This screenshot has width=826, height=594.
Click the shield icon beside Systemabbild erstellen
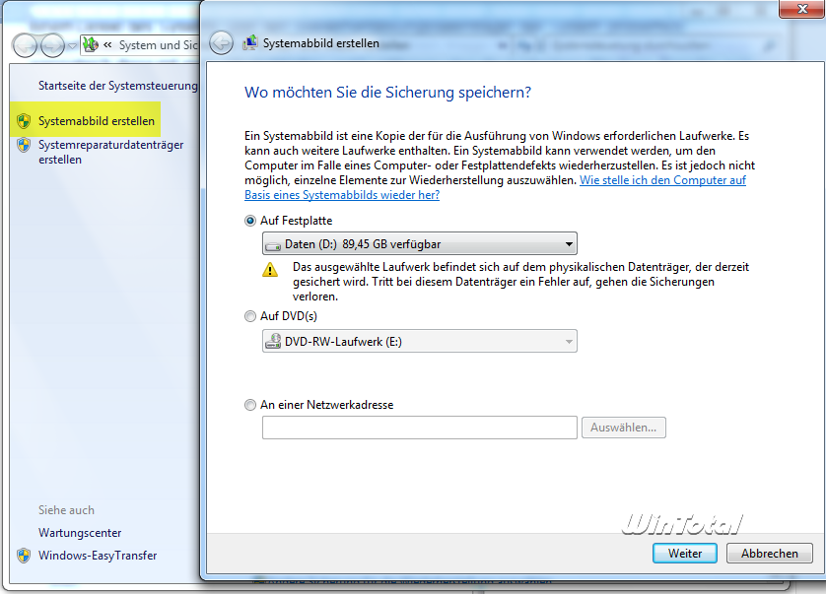pos(24,121)
